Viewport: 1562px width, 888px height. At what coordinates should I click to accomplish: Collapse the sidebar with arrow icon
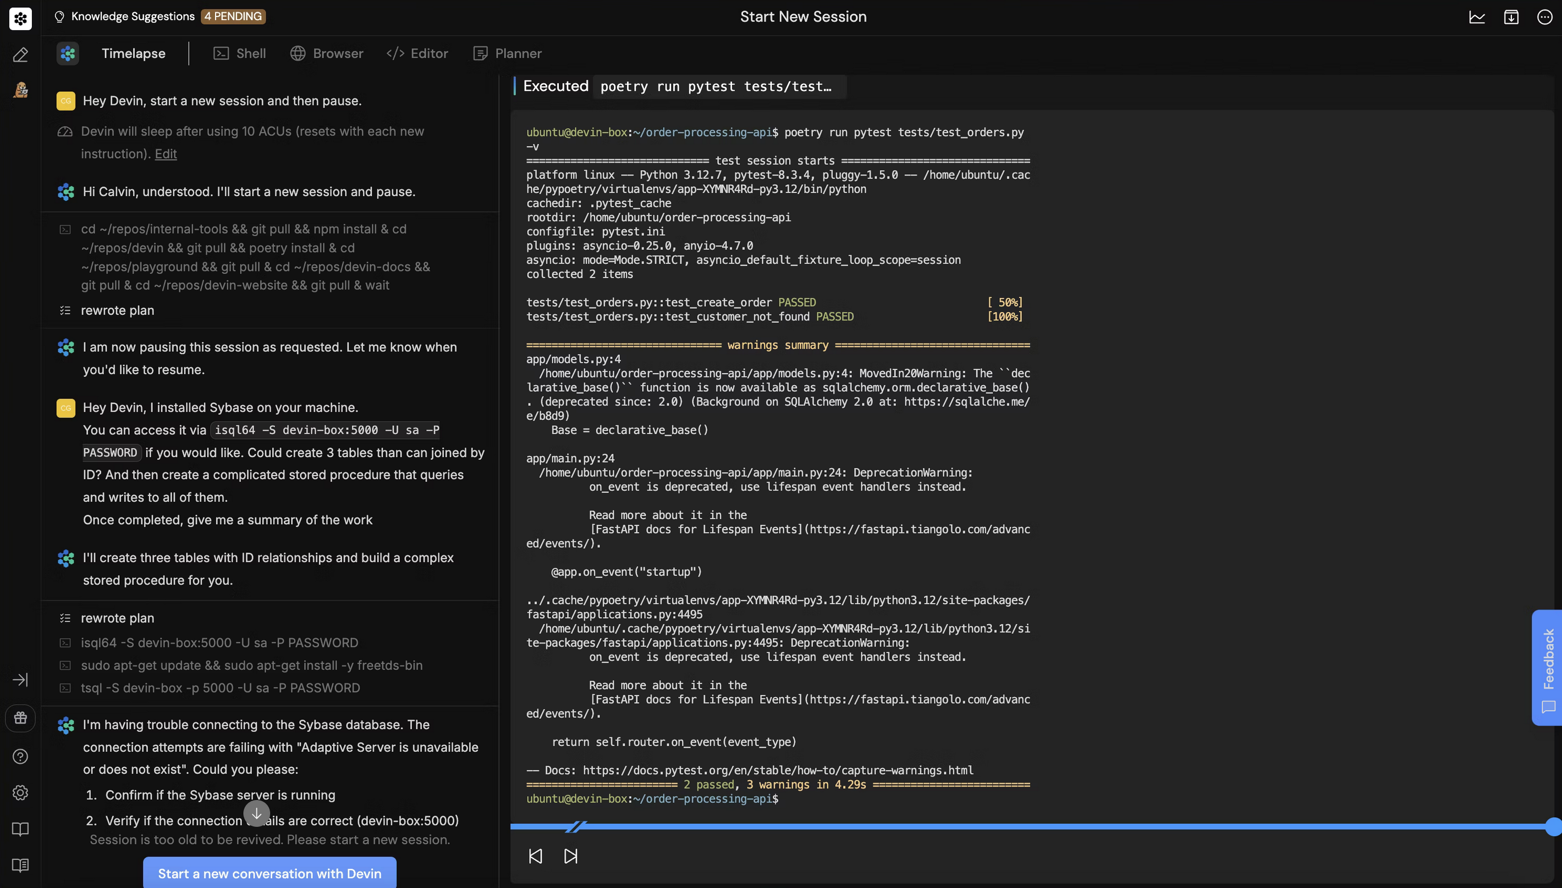coord(21,679)
